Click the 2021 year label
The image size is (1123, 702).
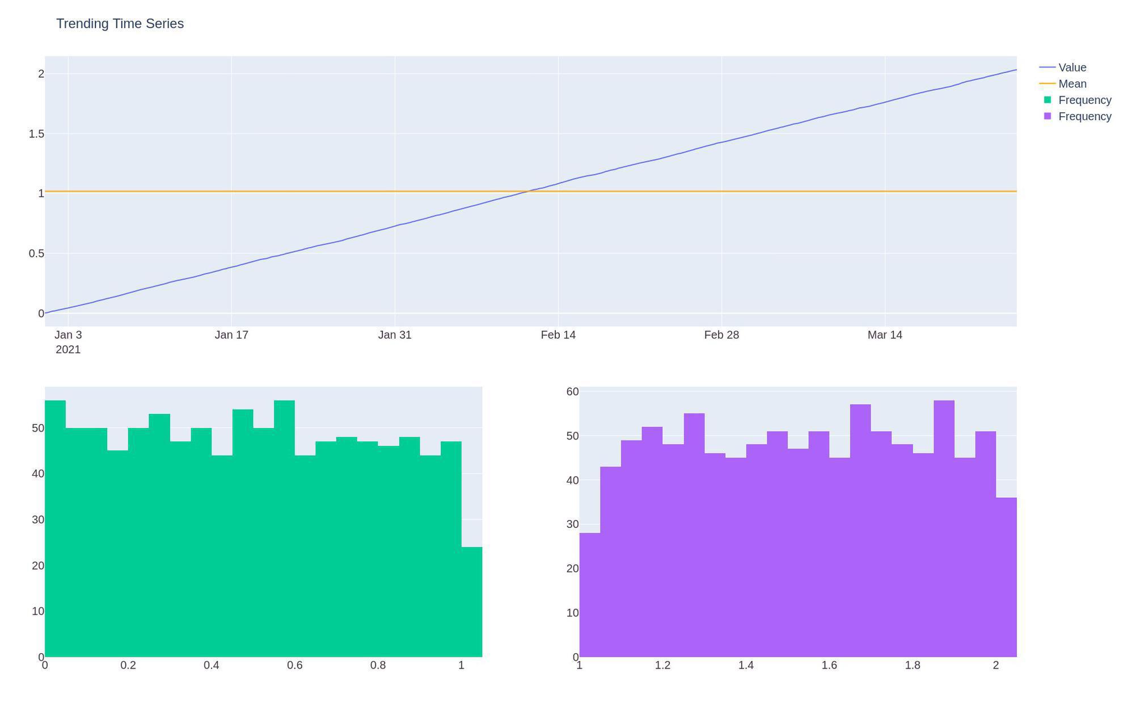(69, 350)
